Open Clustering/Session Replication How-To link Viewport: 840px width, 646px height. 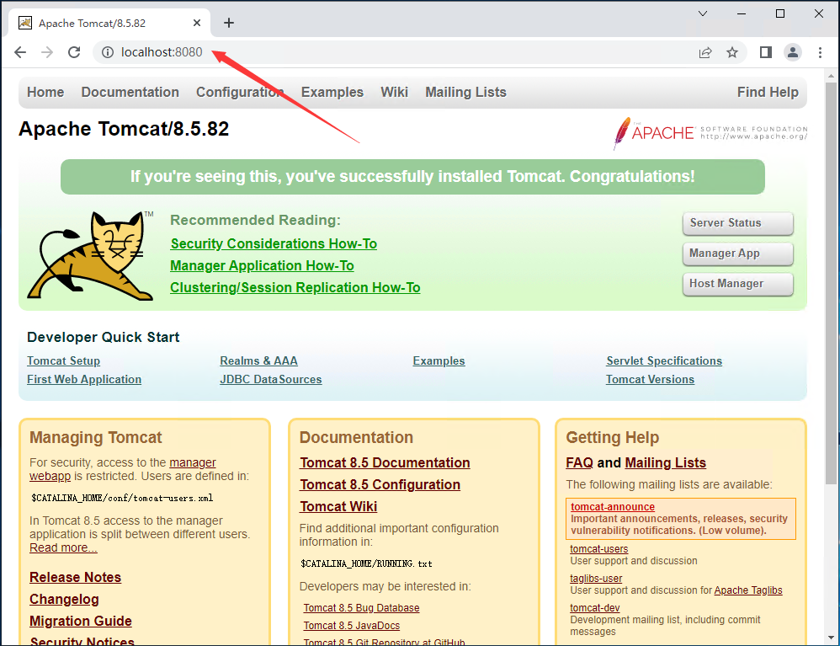[x=295, y=288]
